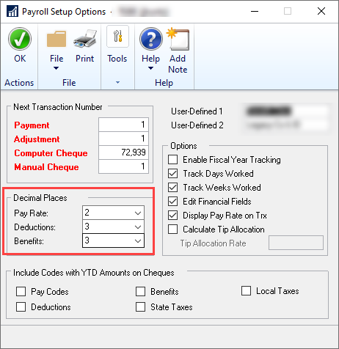The height and width of the screenshot is (349, 339).
Task: Click the Manual Cheque label
Action: tap(46, 167)
